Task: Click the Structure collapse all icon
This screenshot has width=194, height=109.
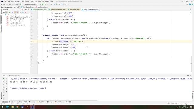Action: tap(22, 9)
